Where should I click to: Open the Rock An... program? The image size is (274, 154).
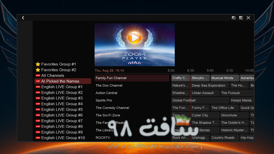pos(181,138)
